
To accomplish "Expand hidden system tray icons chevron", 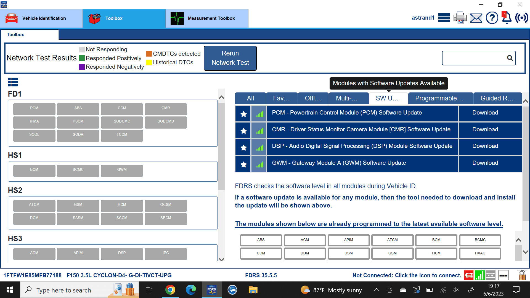I will coord(376,290).
